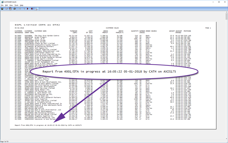228x143 pixels.
Task: Click 'OBS Marketing Partners' customer name
Action: pyautogui.click(x=45, y=113)
